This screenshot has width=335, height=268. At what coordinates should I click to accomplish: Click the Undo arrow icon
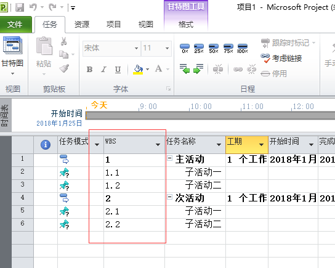[x=33, y=7]
